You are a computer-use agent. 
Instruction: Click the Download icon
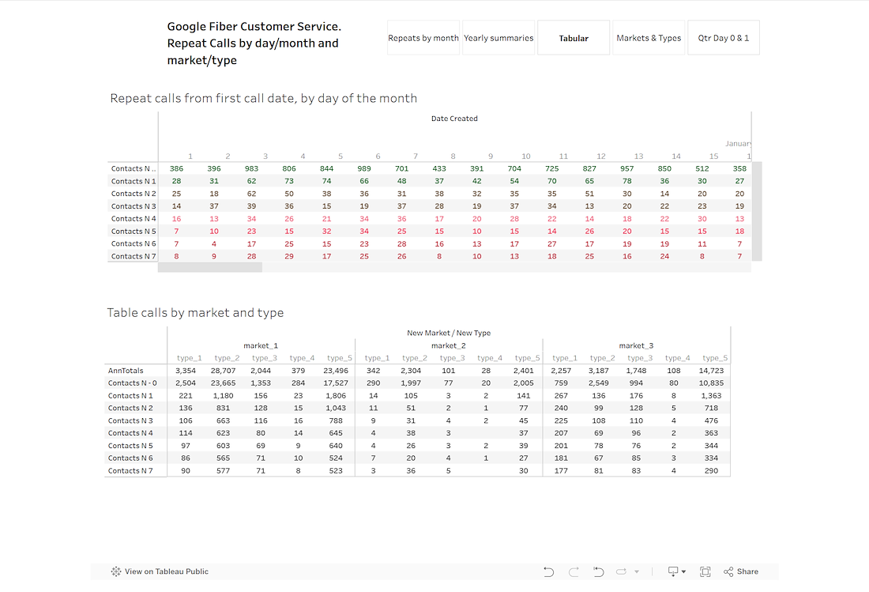[x=673, y=571]
